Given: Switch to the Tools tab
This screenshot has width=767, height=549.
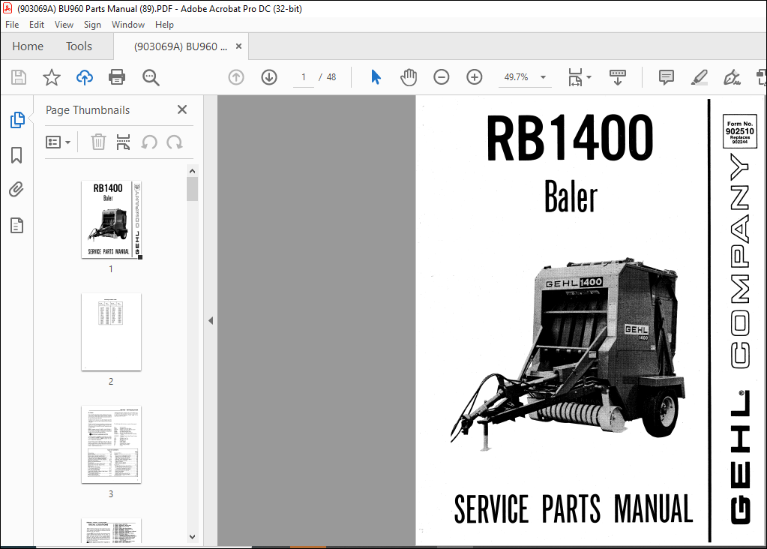Looking at the screenshot, I should 79,46.
